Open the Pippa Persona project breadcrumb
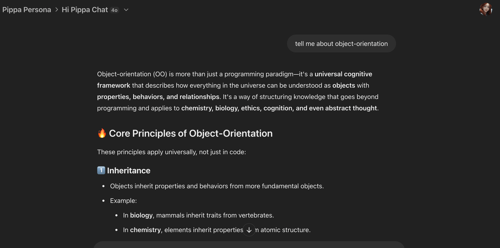Viewport: 500px width, 248px height. coord(27,10)
